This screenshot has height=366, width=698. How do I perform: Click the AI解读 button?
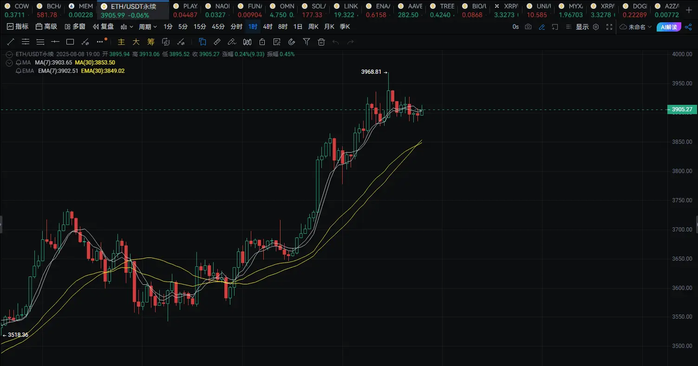tap(669, 27)
